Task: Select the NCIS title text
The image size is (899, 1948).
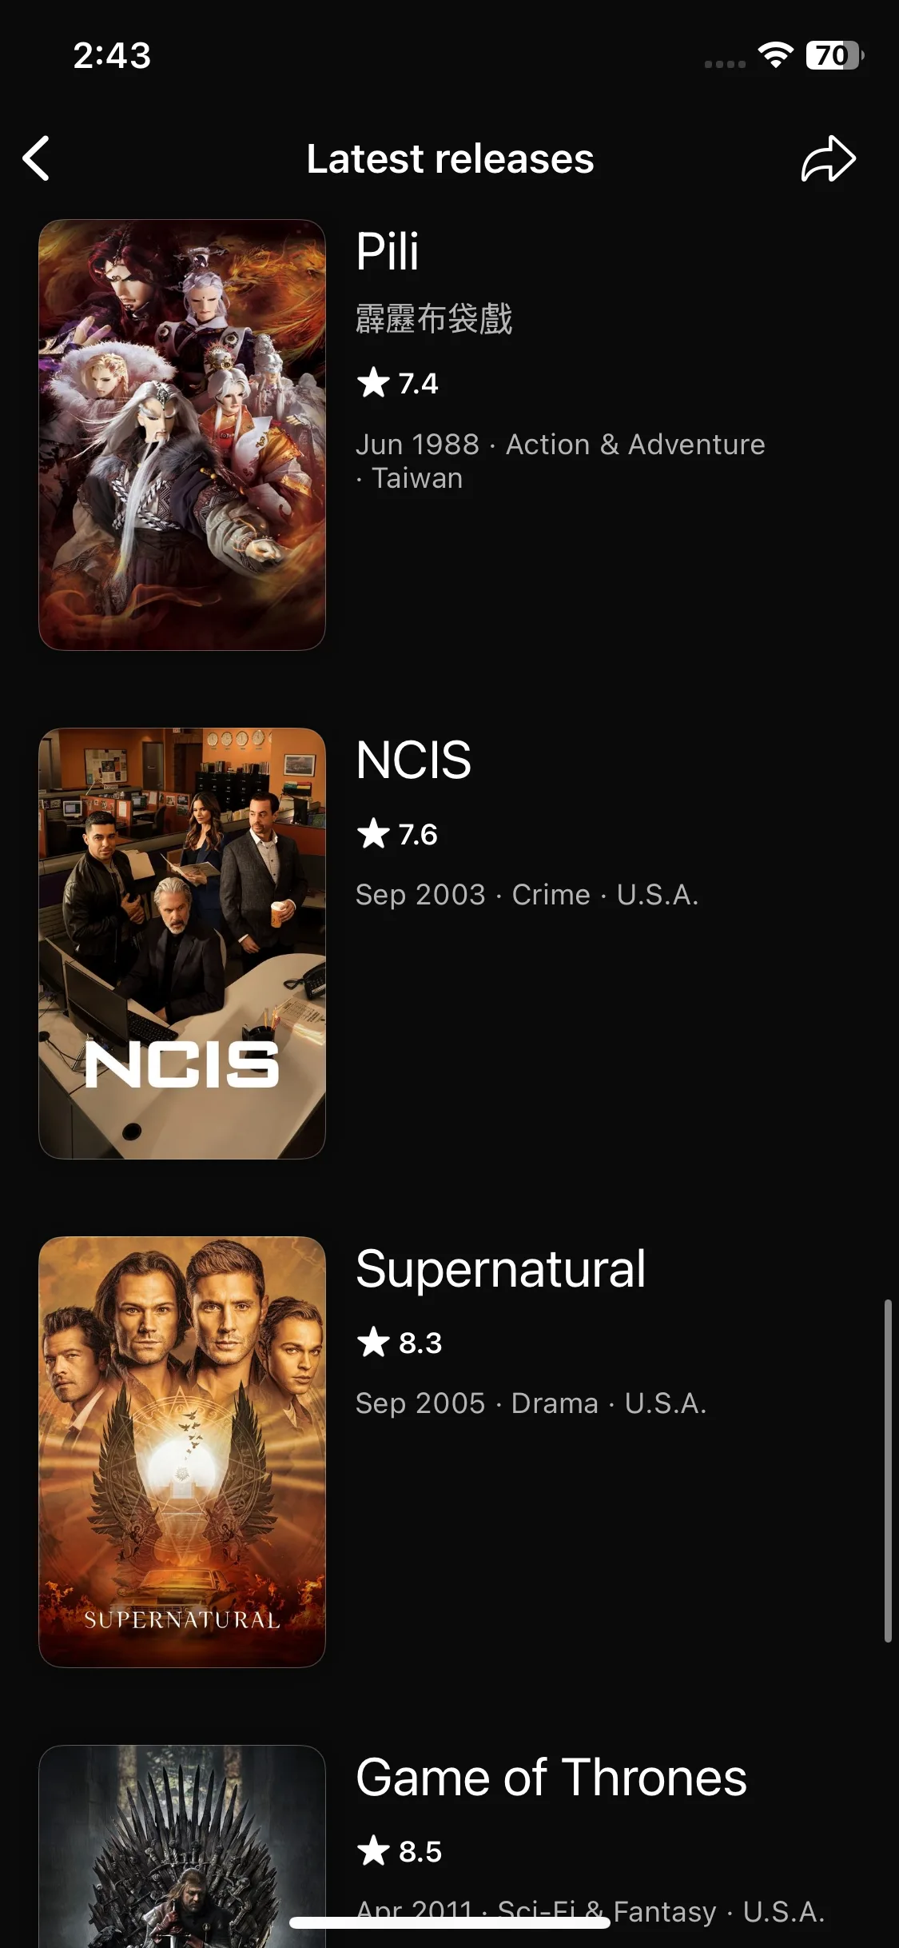Action: (413, 760)
